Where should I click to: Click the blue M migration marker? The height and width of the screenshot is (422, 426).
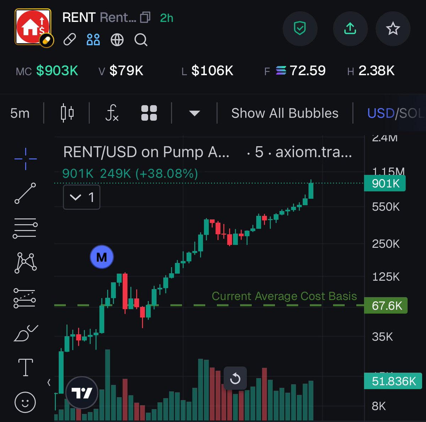[102, 257]
